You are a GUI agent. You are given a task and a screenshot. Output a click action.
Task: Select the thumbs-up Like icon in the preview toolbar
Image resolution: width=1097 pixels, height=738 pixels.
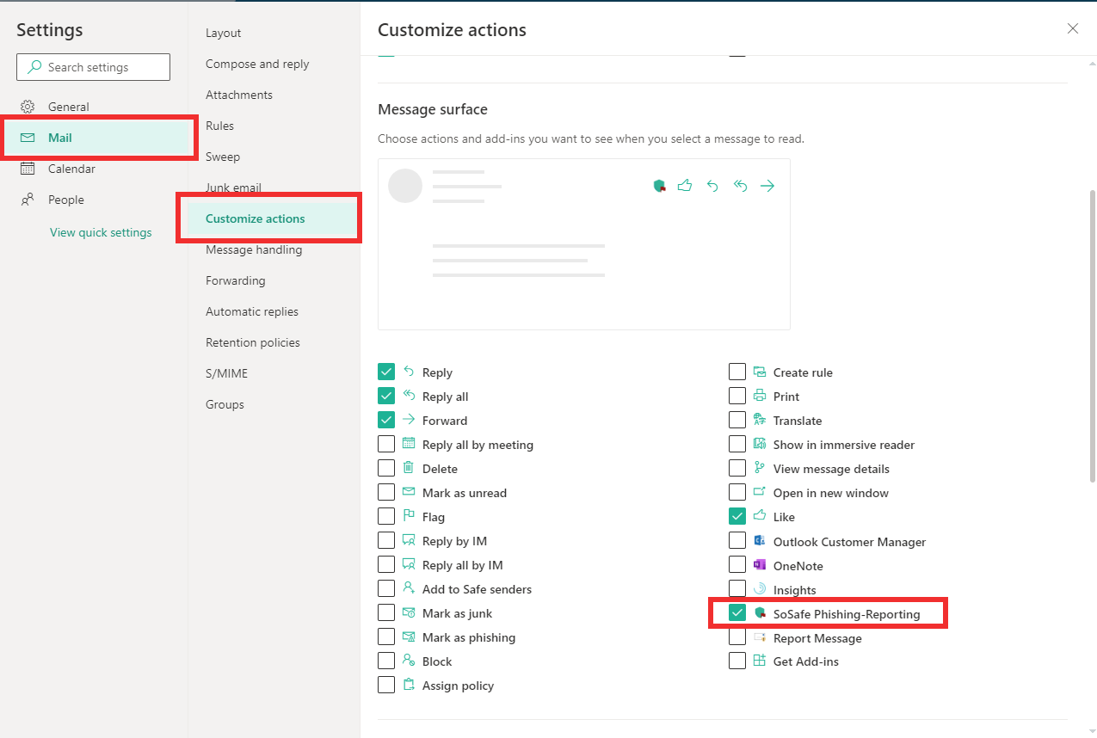(685, 185)
